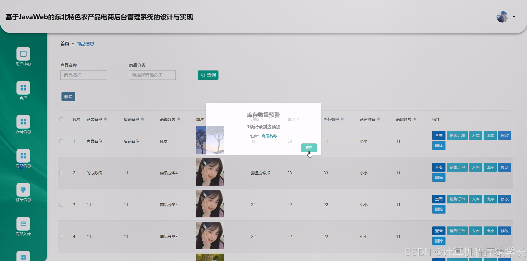Sort by the 库存数量 column arrows
Image resolution: width=527 pixels, height=261 pixels.
coord(342,119)
